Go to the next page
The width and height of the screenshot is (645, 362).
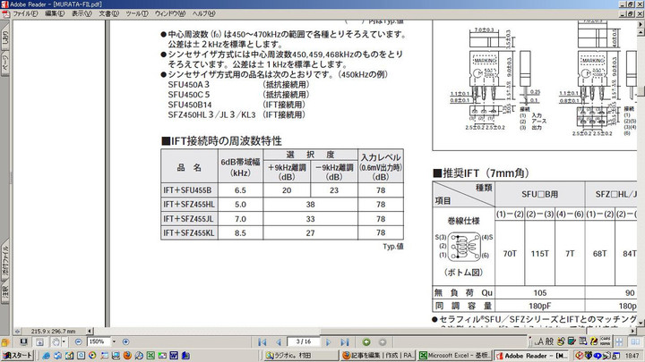tap(331, 341)
